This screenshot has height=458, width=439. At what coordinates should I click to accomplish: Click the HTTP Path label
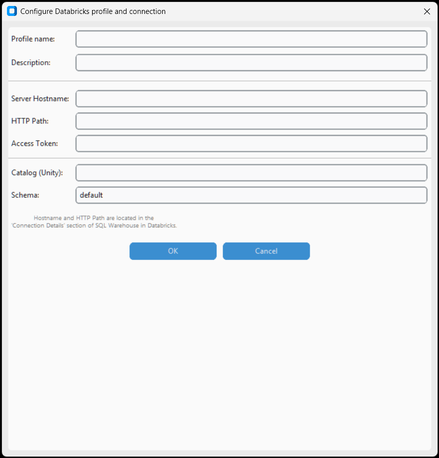point(30,121)
